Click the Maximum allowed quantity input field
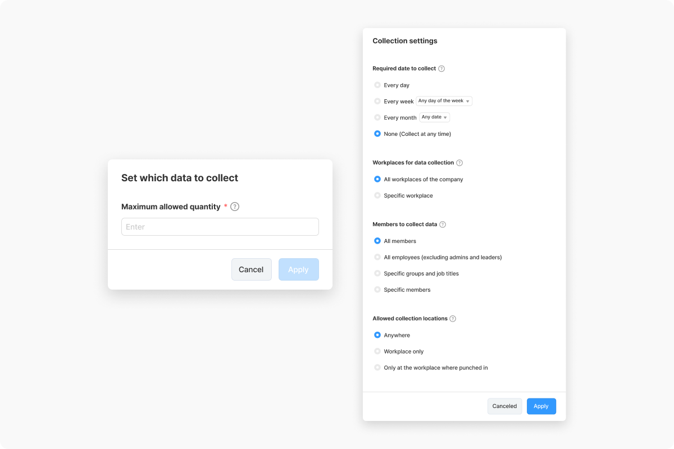This screenshot has width=674, height=449. pos(220,227)
